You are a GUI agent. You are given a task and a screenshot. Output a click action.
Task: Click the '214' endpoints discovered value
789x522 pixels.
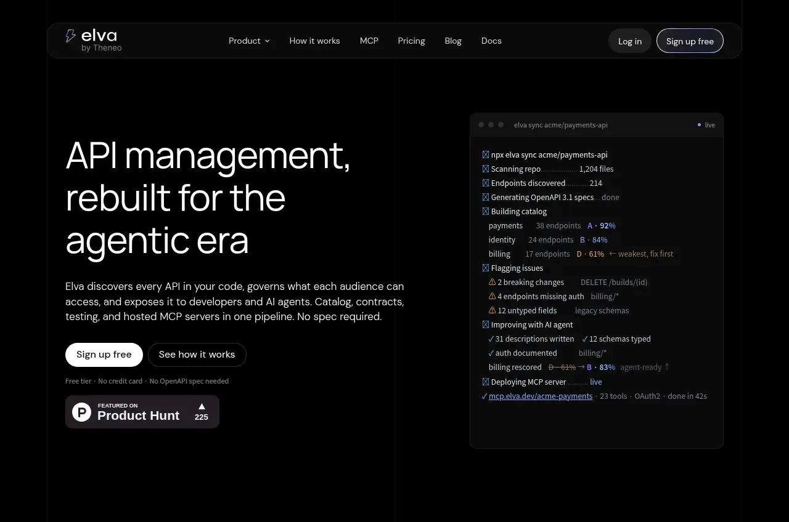[x=596, y=183]
